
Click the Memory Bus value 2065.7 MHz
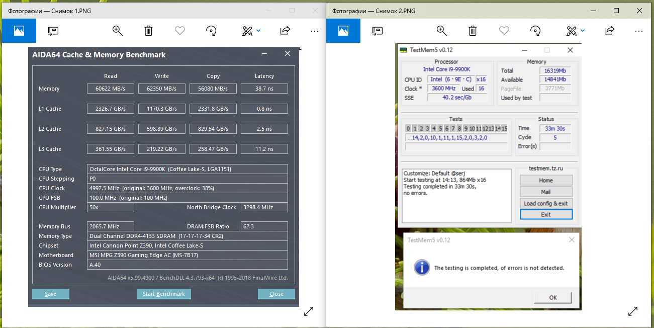pyautogui.click(x=111, y=226)
